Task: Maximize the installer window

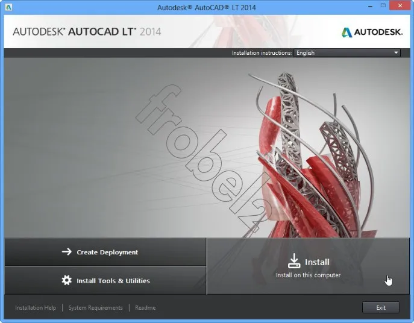Action: [x=383, y=5]
